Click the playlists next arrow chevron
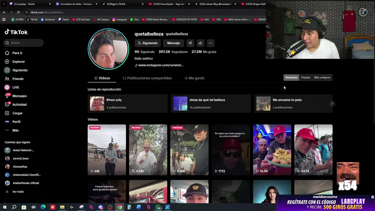375x211 pixels. tap(332, 103)
